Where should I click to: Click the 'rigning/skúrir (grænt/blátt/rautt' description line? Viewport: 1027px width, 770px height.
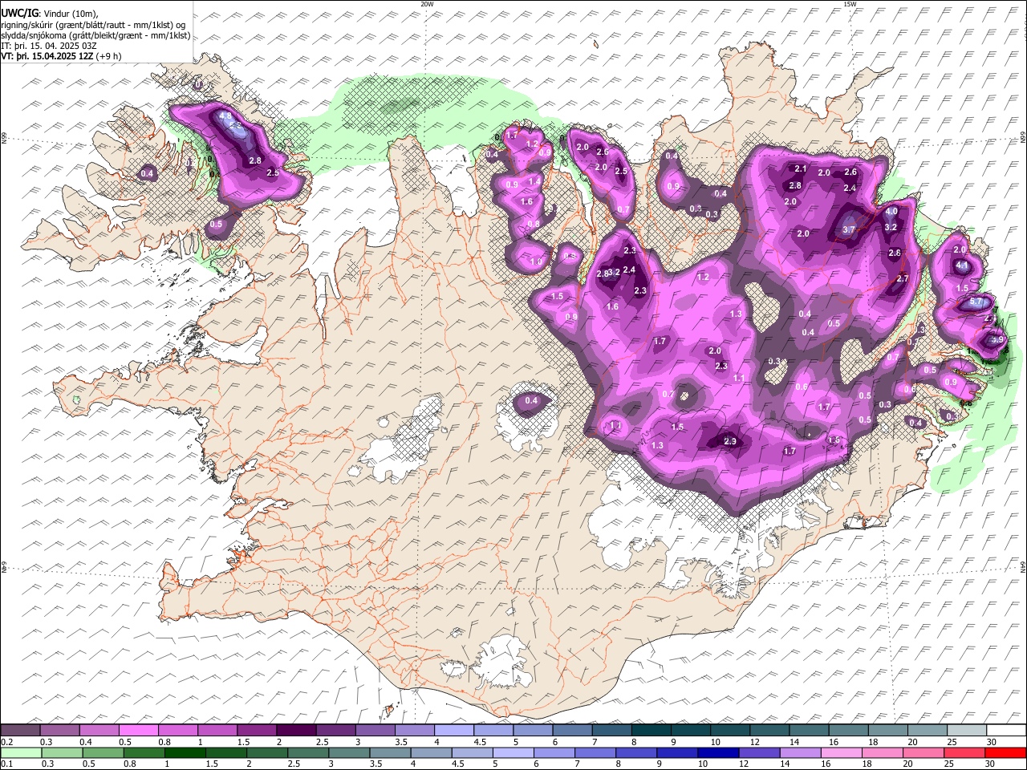coord(93,25)
